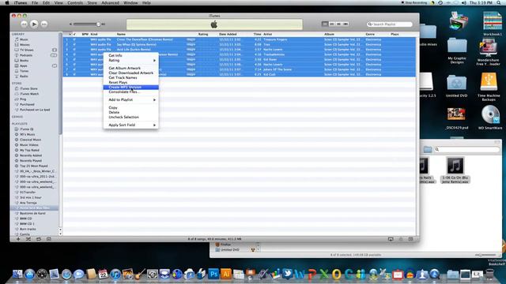506x284 pixels.
Task: Open the File menu
Action: 35,2
